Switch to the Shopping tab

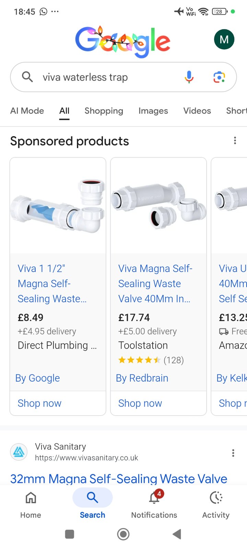[x=104, y=111]
